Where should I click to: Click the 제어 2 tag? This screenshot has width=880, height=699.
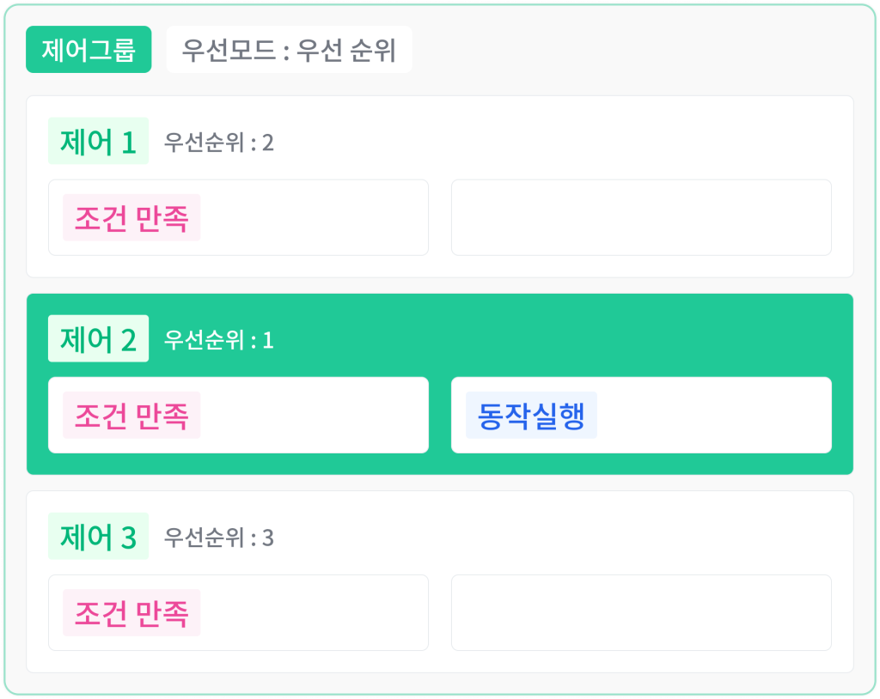pos(98,338)
